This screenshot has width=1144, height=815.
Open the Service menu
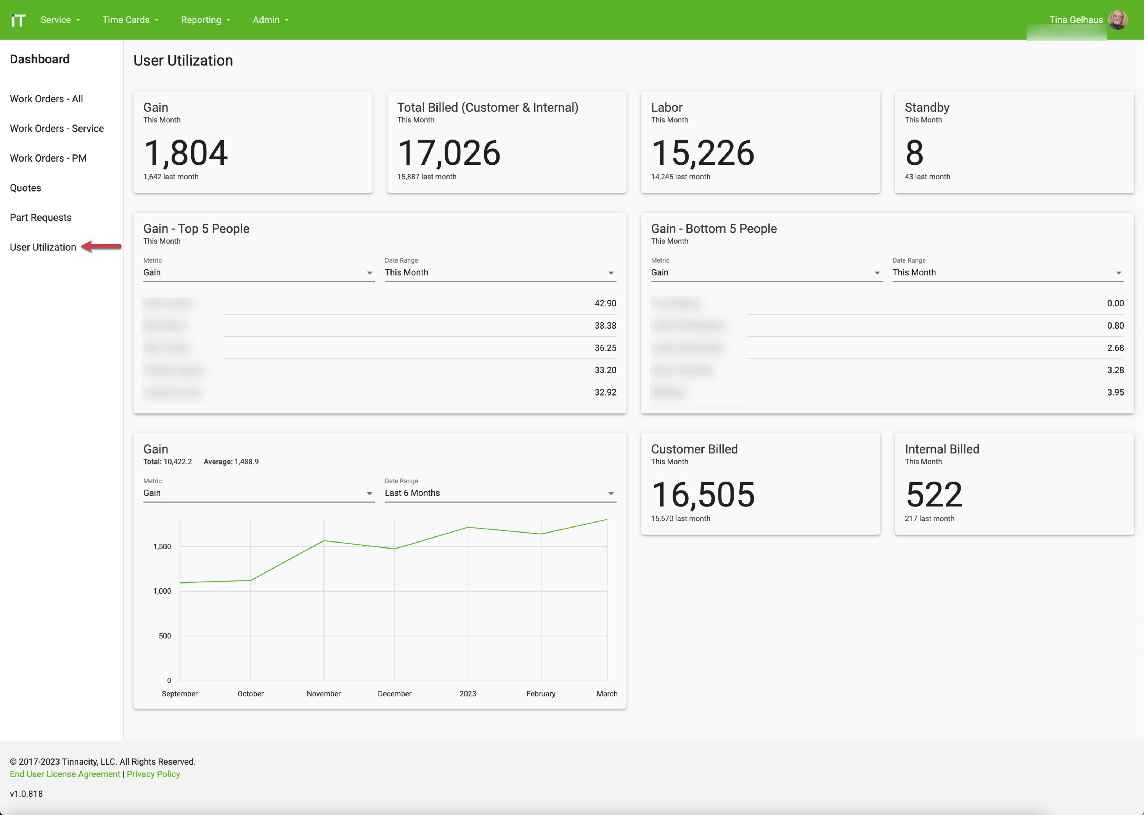59,19
